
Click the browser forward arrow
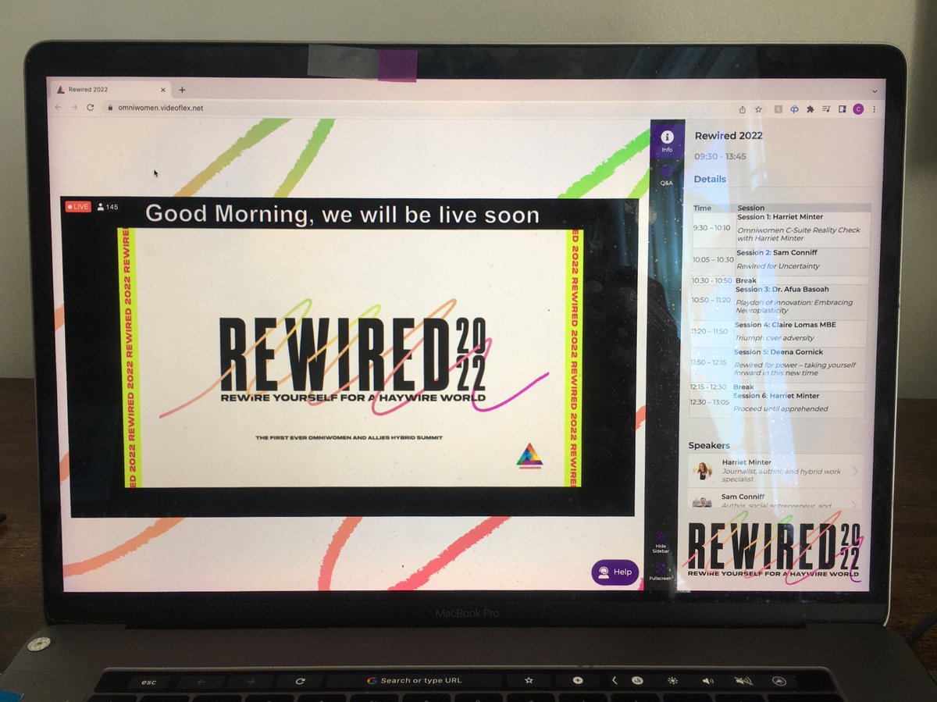click(74, 107)
